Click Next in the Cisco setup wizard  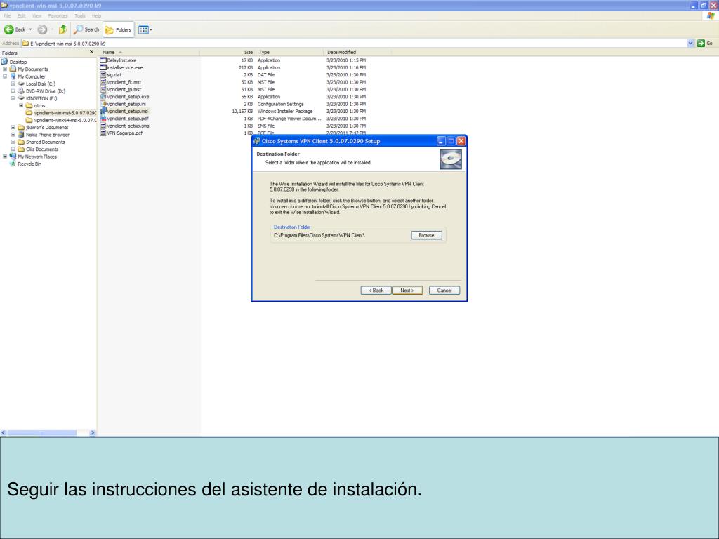click(407, 291)
